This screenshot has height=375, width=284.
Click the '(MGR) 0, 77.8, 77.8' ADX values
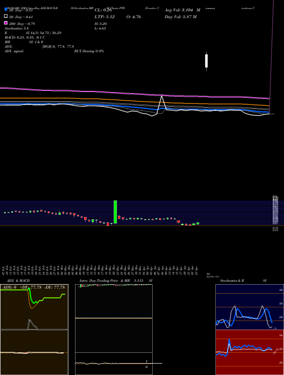(x=58, y=47)
